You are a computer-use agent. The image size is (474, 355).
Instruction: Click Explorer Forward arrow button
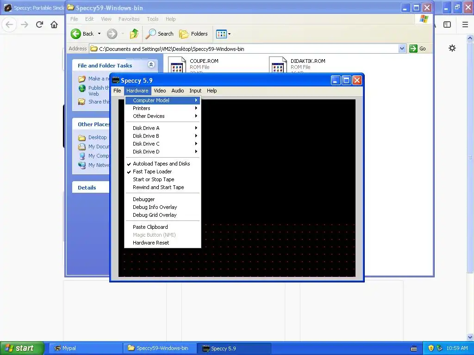click(112, 34)
